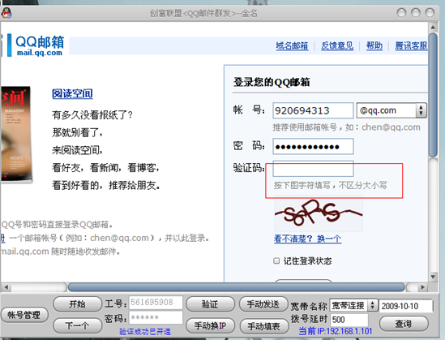Image resolution: width=445 pixels, height=340 pixels.
Task: Open the 域名邮箱 top link
Action: tap(292, 45)
